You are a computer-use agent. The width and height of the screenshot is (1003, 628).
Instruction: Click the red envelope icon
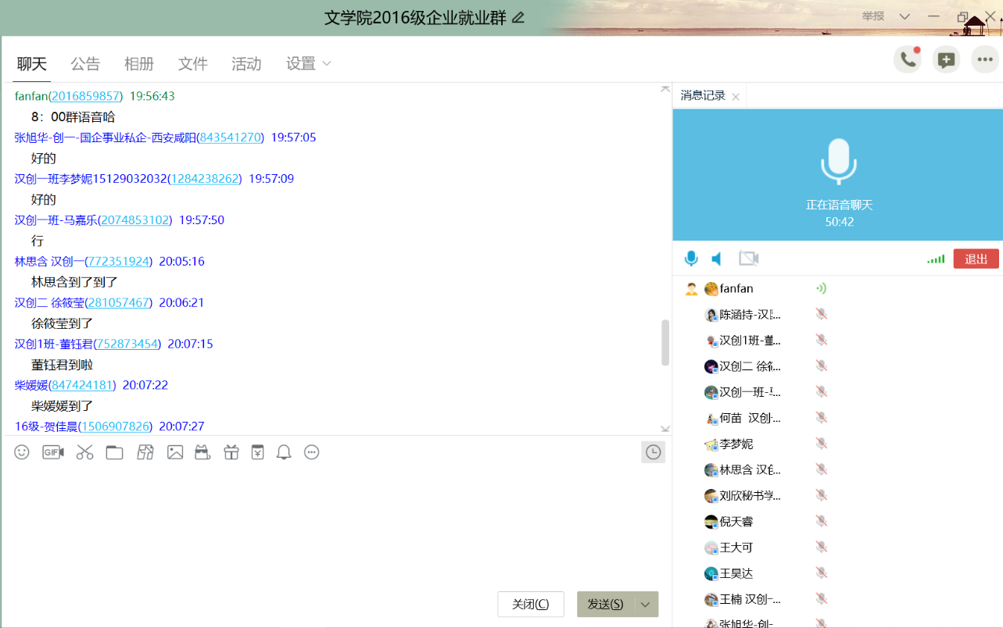tap(257, 452)
